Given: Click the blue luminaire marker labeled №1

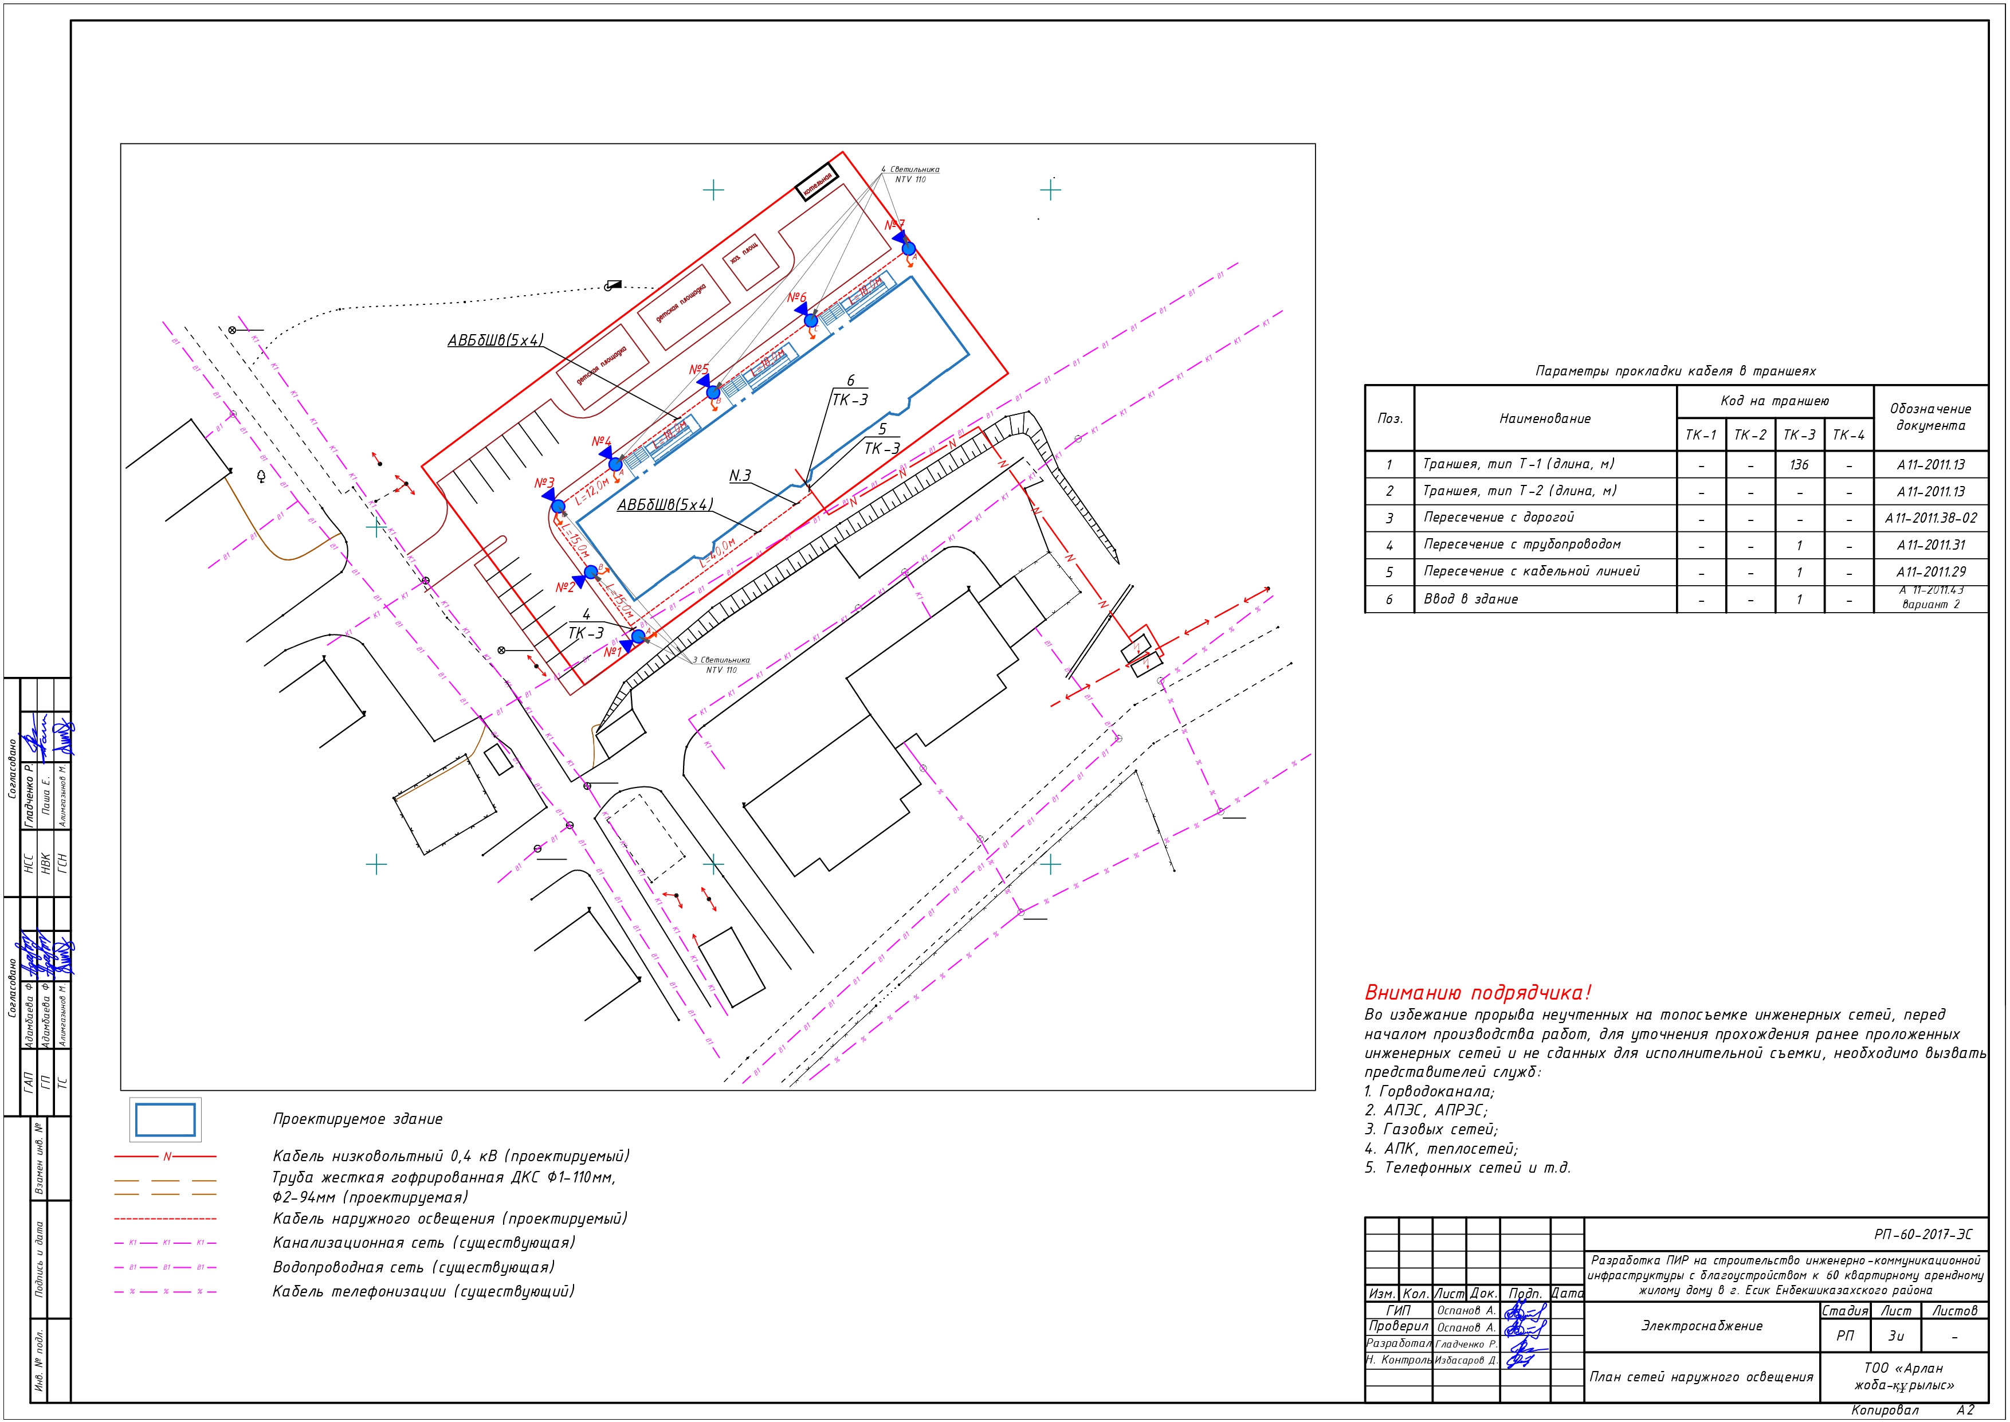Looking at the screenshot, I should [x=638, y=637].
